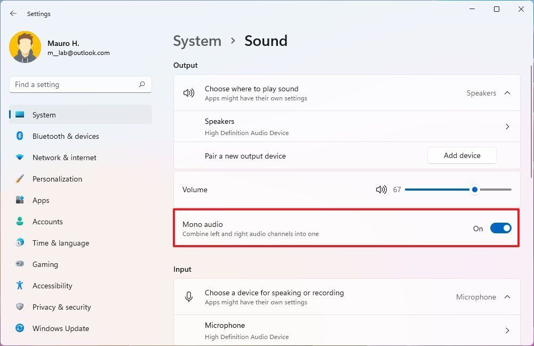Open Accounts via the person icon

[x=20, y=222]
